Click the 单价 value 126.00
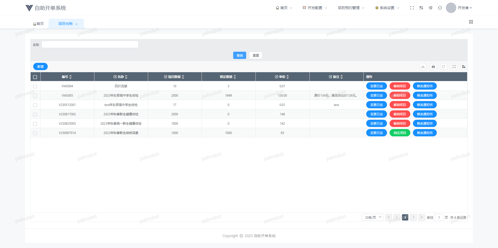The width and height of the screenshot is (498, 248). (x=282, y=95)
